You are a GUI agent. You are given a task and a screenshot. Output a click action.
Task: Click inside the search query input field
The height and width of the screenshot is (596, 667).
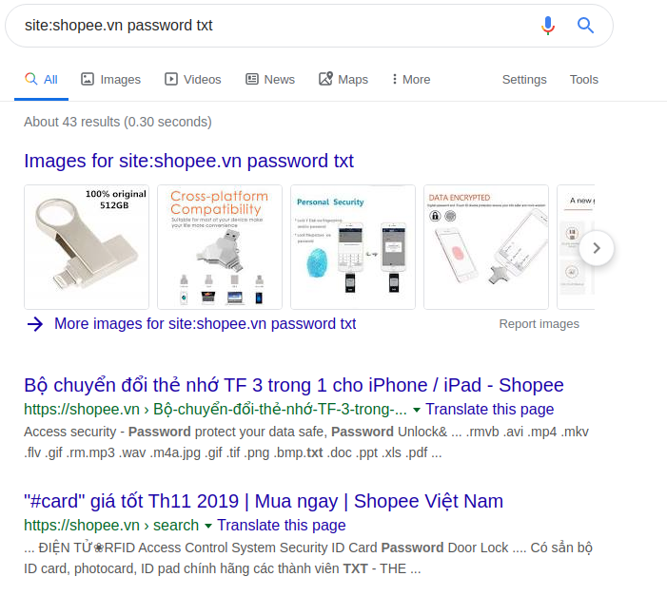266,26
